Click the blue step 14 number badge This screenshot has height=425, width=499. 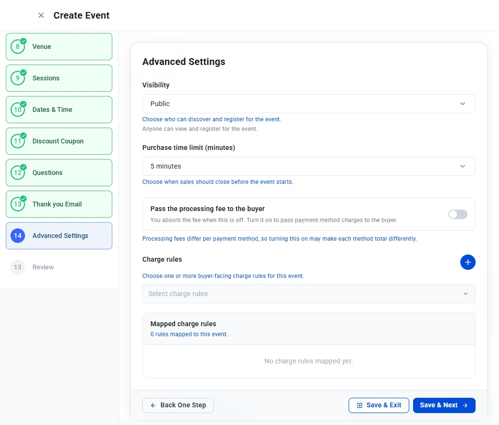coord(18,235)
